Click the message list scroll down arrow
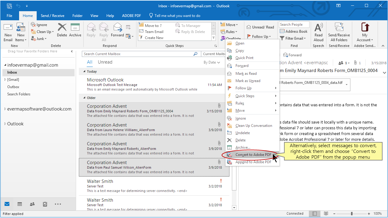The width and height of the screenshot is (388, 218). tap(234, 208)
